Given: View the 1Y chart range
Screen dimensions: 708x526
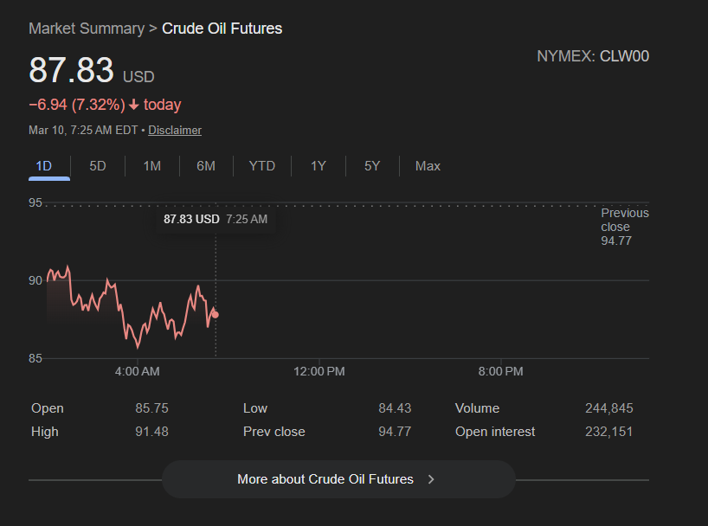Looking at the screenshot, I should (x=319, y=166).
